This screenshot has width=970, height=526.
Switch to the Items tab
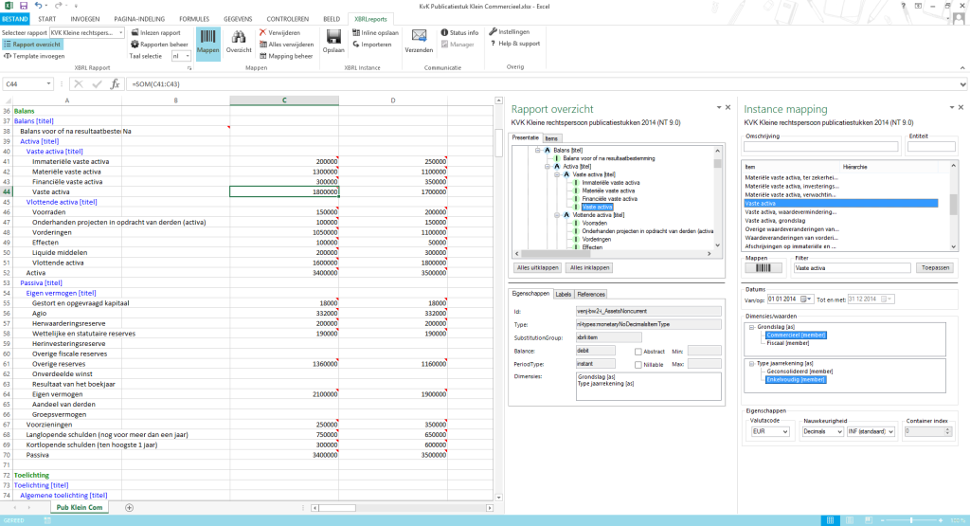click(552, 138)
